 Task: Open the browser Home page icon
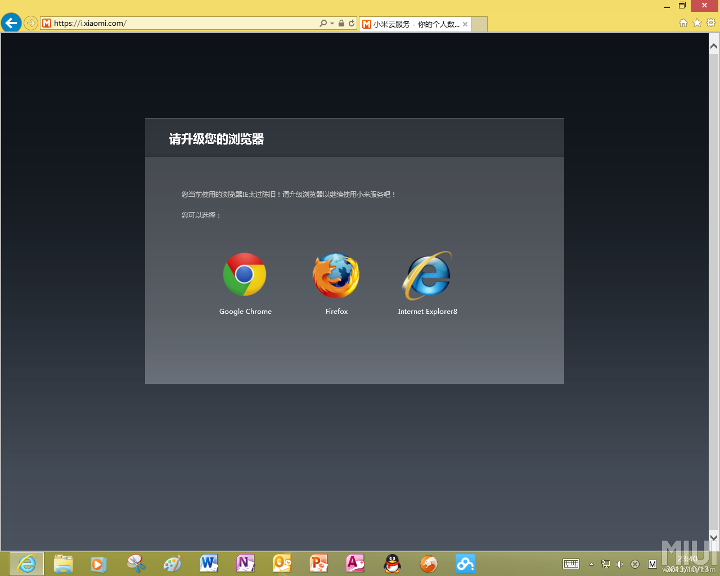click(683, 23)
